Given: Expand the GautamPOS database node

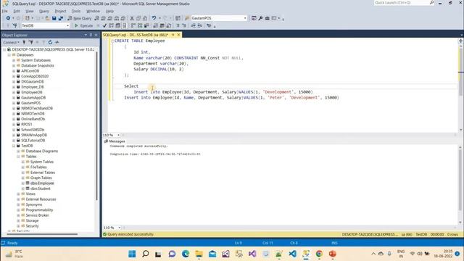Looking at the screenshot, I should click(14, 103).
